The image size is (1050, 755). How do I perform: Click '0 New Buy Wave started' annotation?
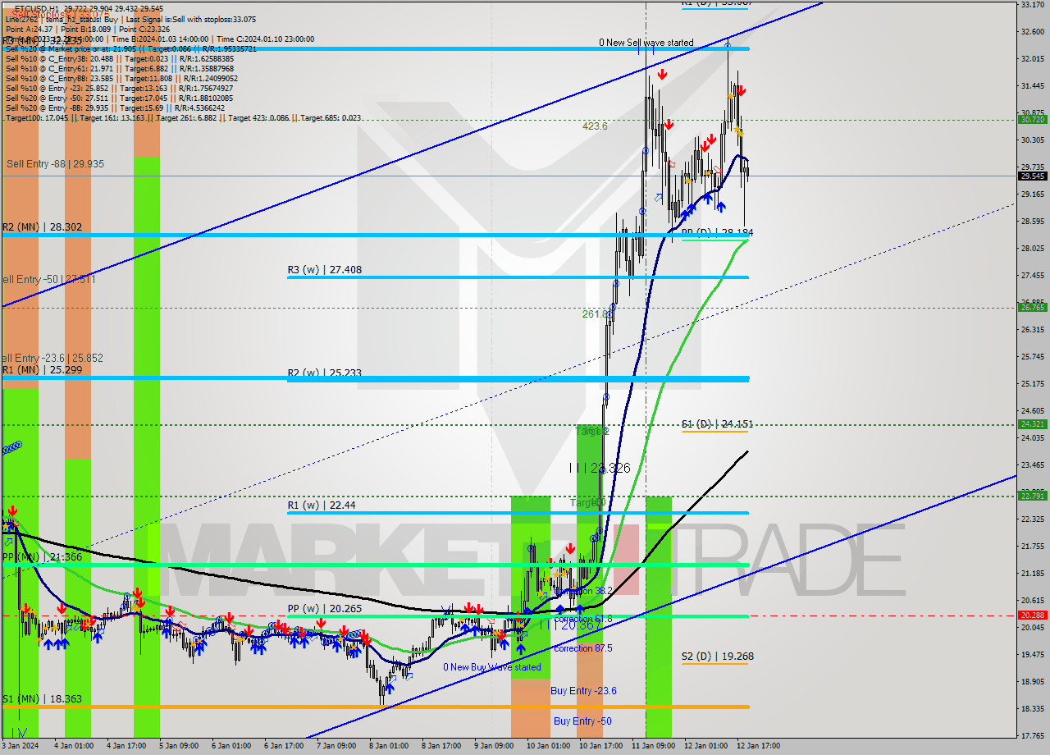point(492,667)
